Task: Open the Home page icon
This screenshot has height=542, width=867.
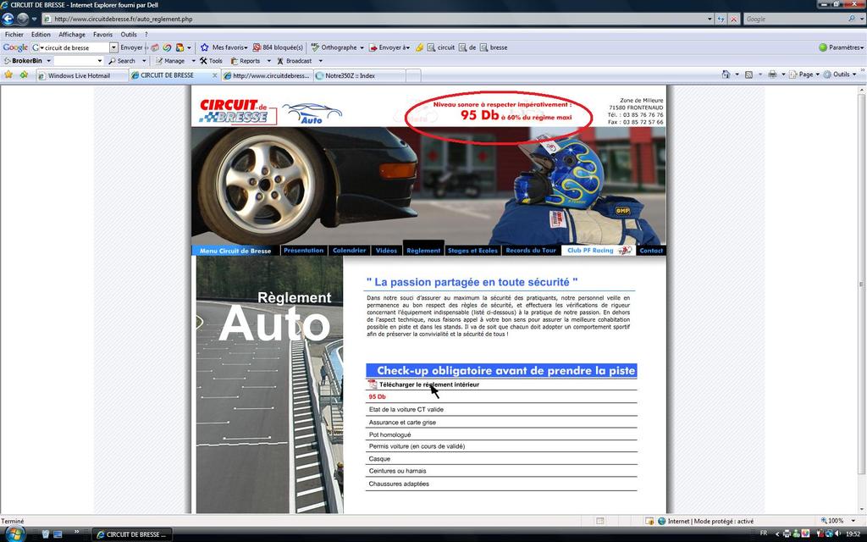Action: (726, 75)
